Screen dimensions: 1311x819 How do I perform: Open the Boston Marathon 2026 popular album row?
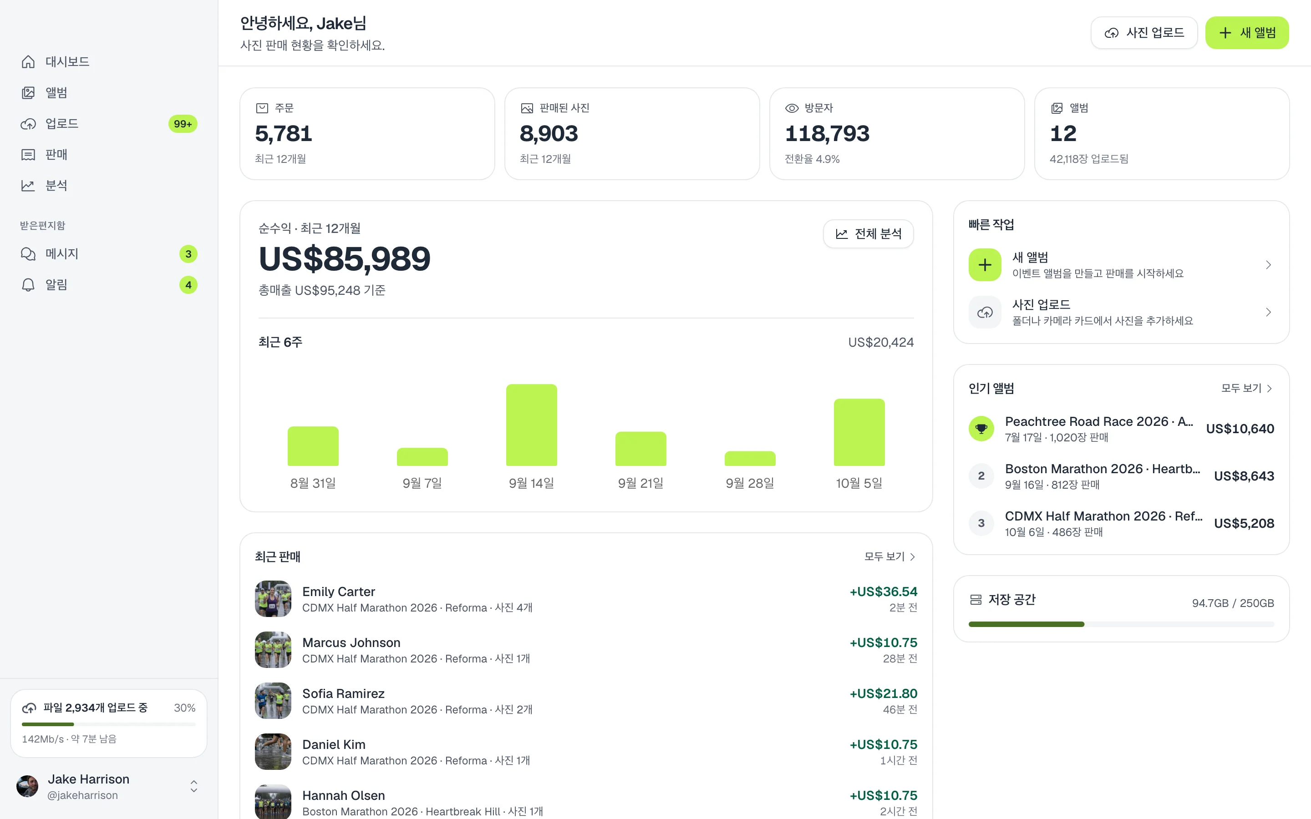tap(1121, 476)
